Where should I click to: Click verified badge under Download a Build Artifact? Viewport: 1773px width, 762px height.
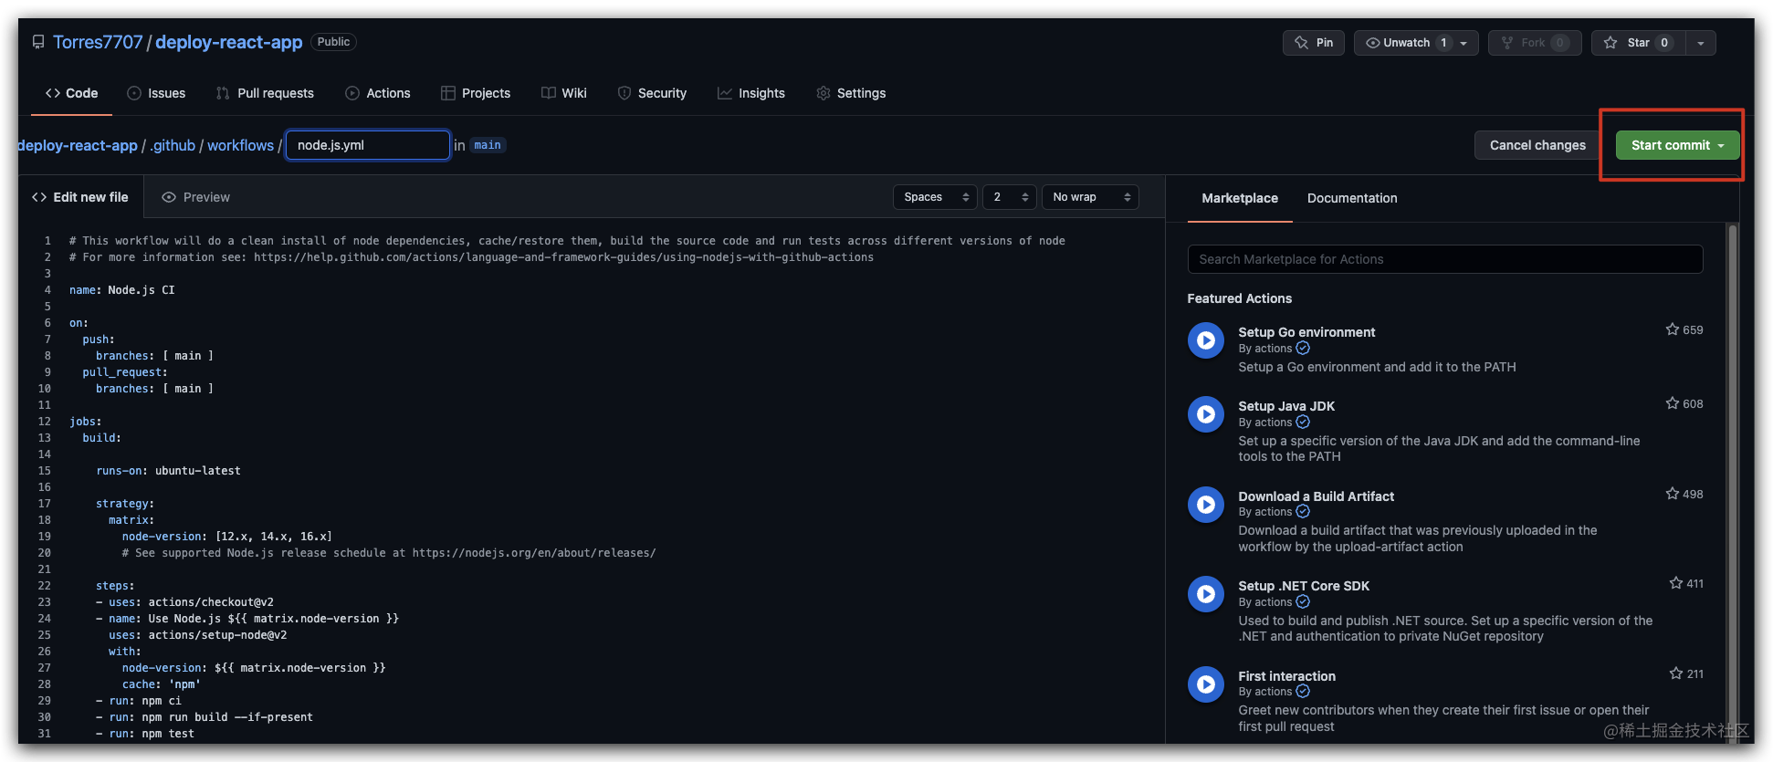pos(1303,512)
